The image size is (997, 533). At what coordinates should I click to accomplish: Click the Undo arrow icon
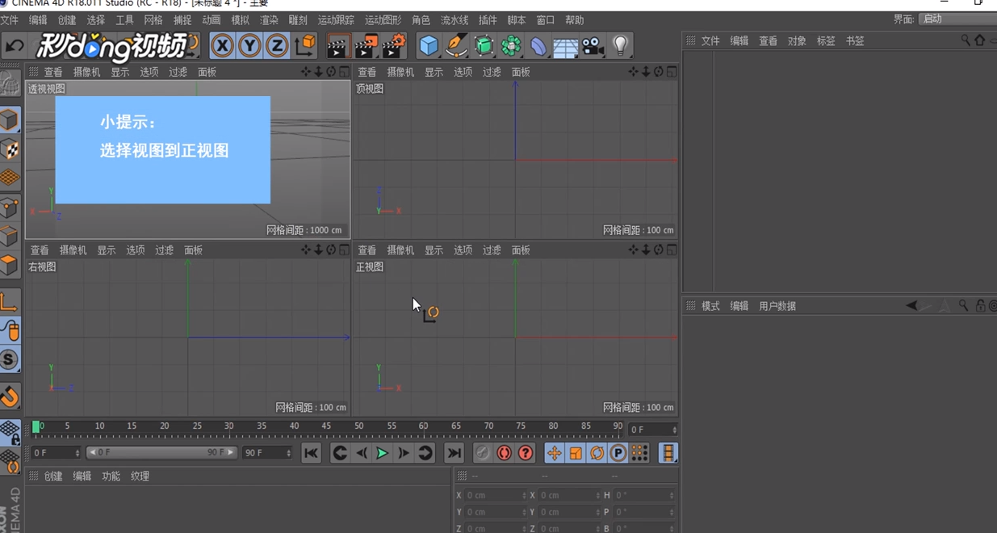click(x=14, y=46)
